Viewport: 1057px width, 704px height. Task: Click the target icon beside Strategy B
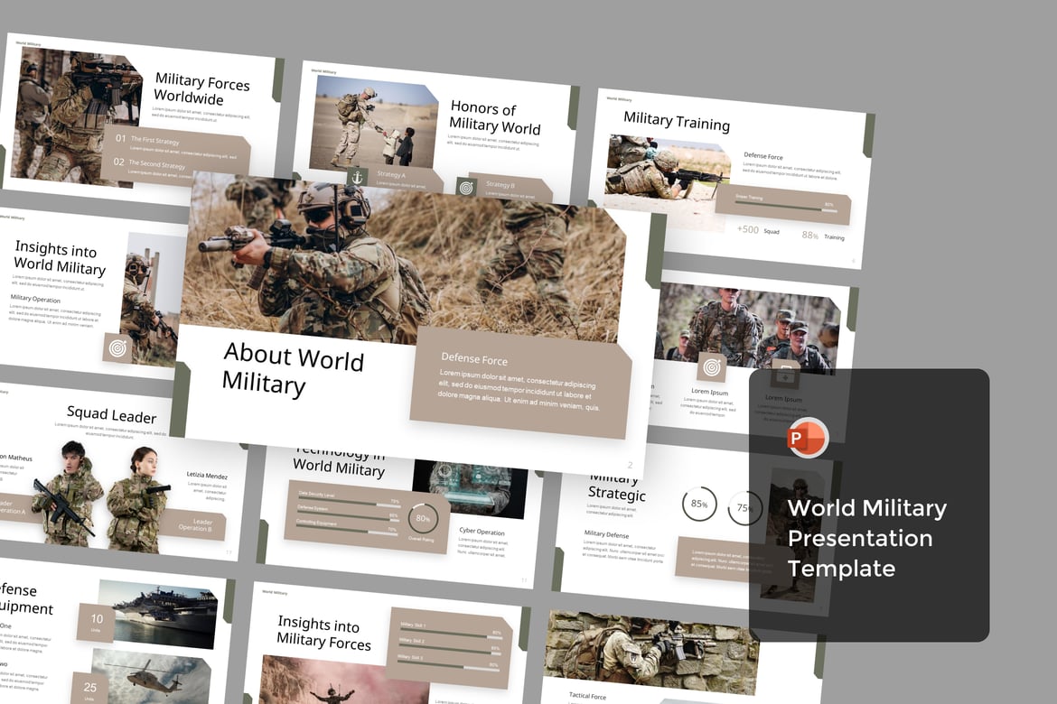tap(466, 188)
